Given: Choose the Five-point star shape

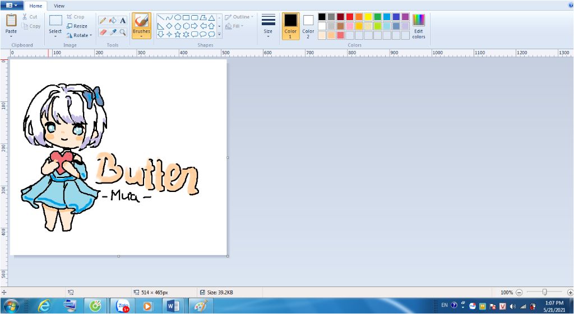Looking at the screenshot, I should tap(178, 34).
